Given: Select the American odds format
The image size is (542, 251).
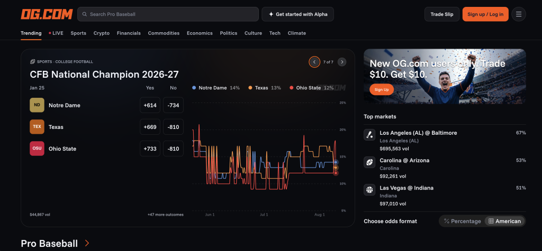Looking at the screenshot, I should tap(504, 221).
